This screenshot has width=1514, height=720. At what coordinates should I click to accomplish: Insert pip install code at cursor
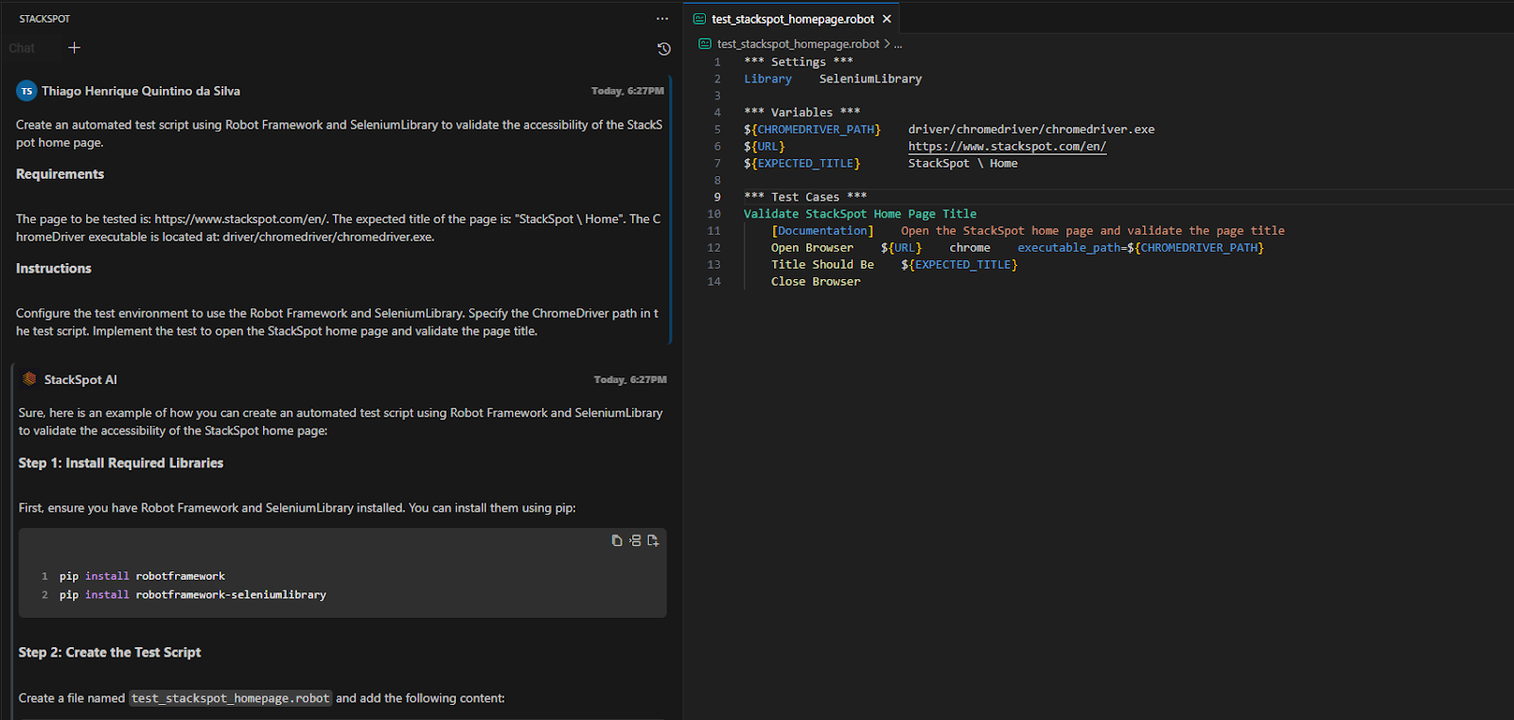pos(635,540)
